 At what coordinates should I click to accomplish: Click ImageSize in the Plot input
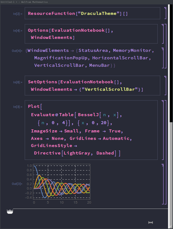(44, 131)
